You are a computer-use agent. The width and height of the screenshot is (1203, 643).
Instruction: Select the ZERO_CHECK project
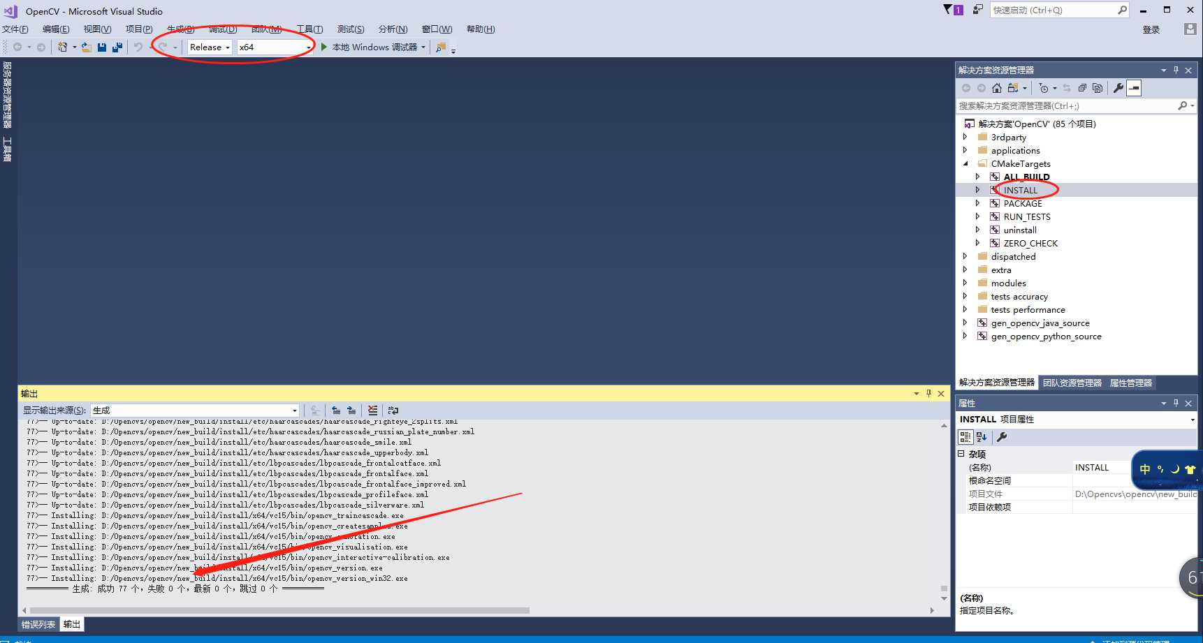click(1030, 243)
